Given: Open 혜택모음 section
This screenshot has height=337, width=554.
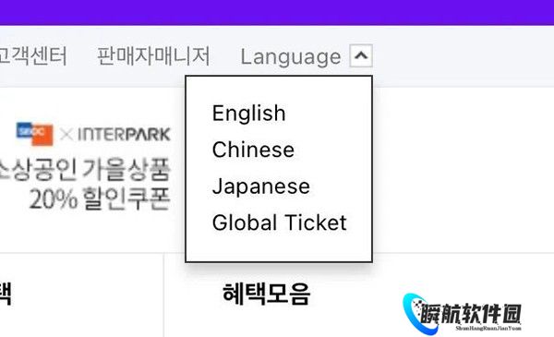Looking at the screenshot, I should pos(267,294).
